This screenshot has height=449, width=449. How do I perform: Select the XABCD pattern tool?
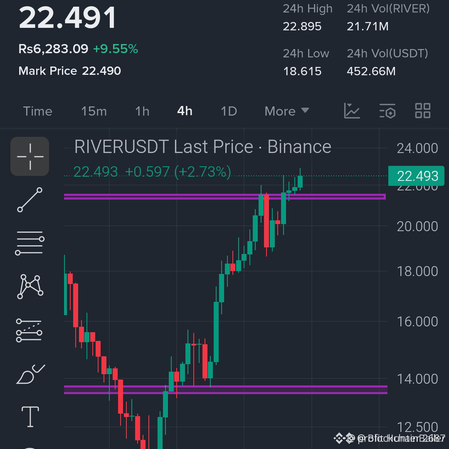pos(30,286)
